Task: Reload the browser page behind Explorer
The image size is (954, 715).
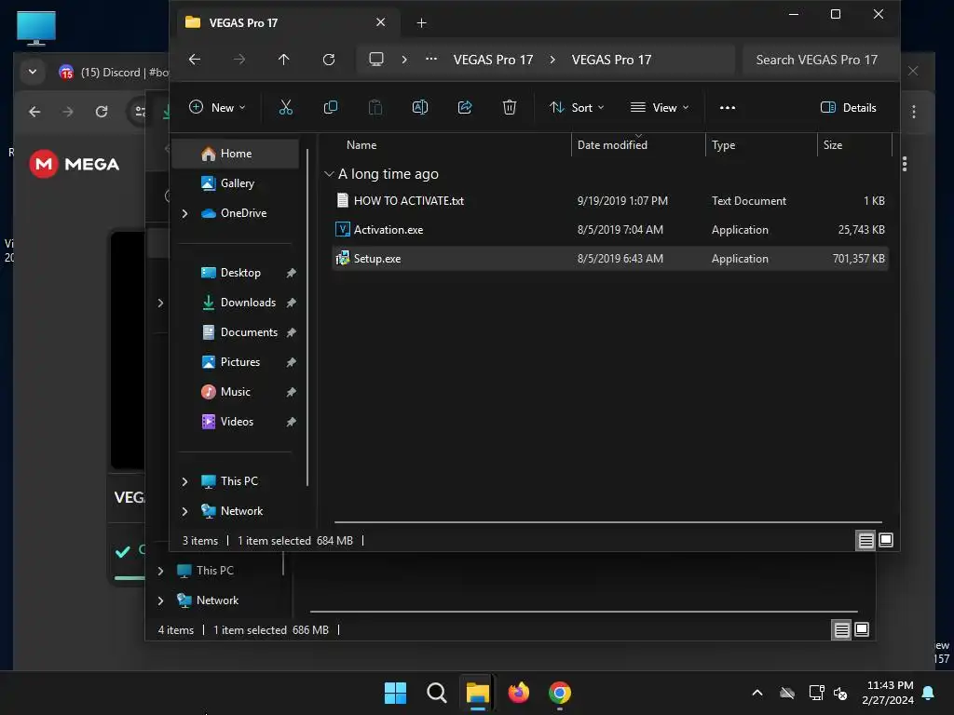Action: coord(102,112)
